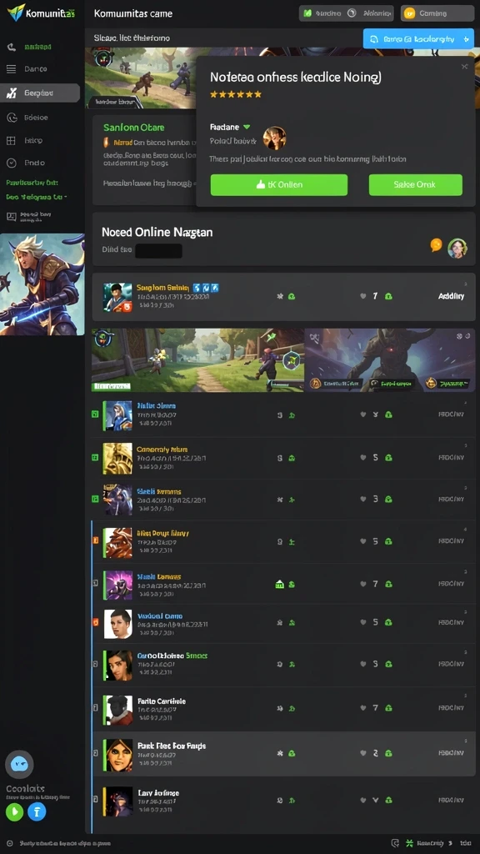Open the profile avatar beside the orange bubble

point(457,249)
